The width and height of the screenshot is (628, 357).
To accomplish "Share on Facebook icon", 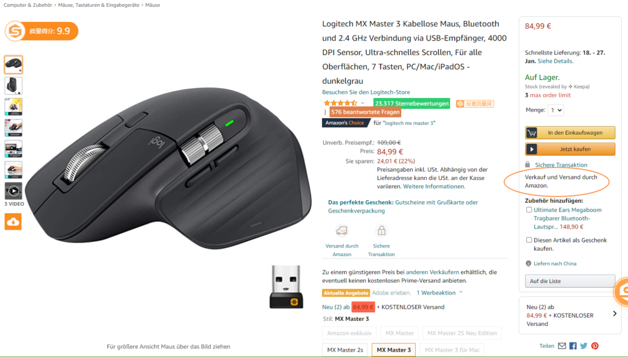I will (573, 346).
